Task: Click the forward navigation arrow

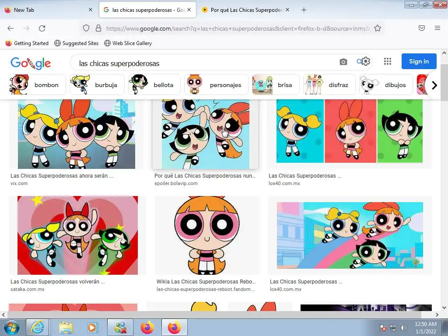Action: click(26, 28)
